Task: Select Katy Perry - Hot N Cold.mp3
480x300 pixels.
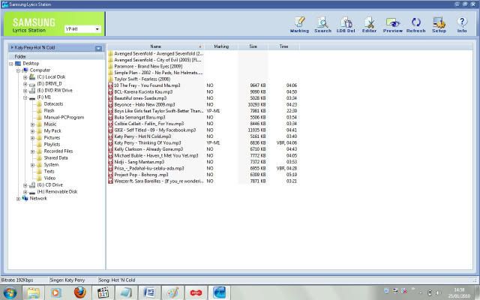Action: coord(142,136)
